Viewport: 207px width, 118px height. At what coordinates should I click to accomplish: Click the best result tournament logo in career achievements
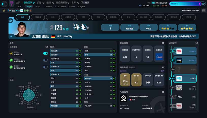click(159, 57)
